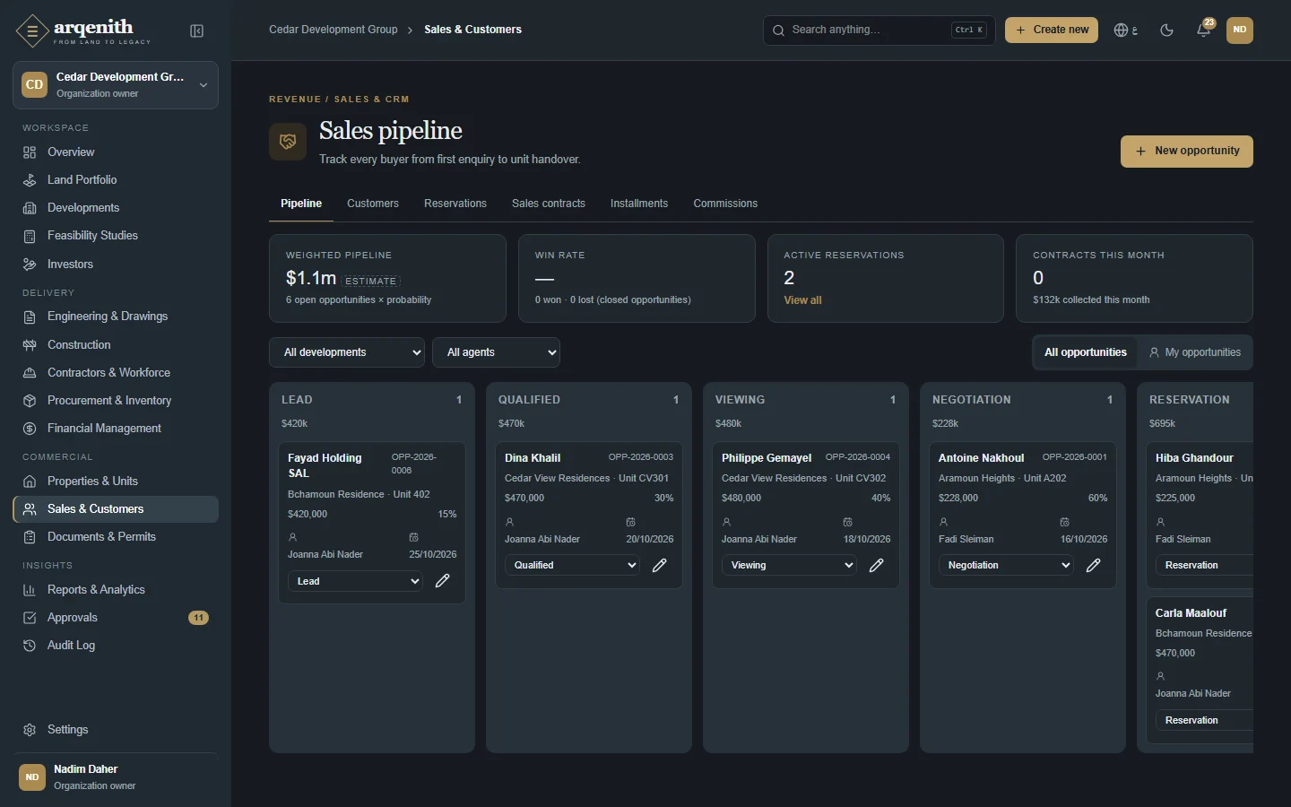Open Developments section
The image size is (1291, 807).
[x=116, y=208]
